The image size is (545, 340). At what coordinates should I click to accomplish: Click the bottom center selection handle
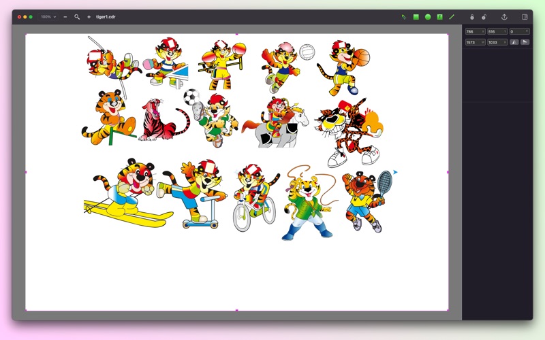237,310
